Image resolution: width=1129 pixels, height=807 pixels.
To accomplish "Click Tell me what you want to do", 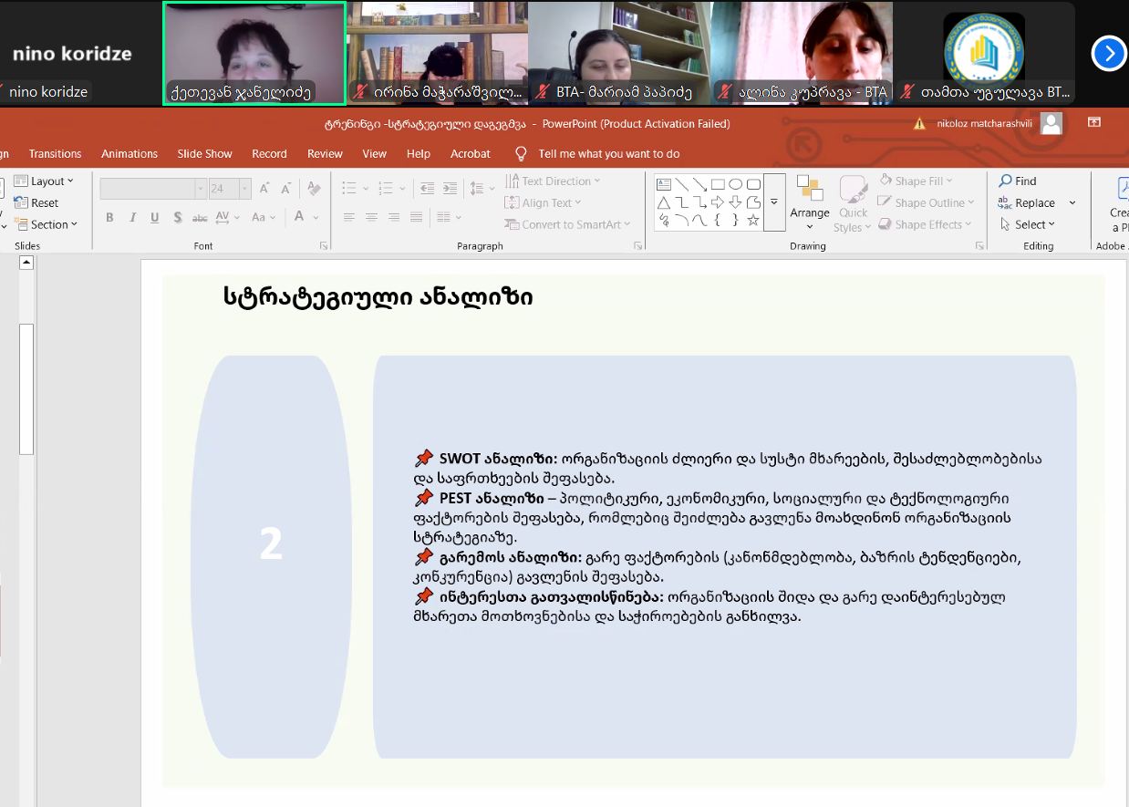I will pos(609,154).
